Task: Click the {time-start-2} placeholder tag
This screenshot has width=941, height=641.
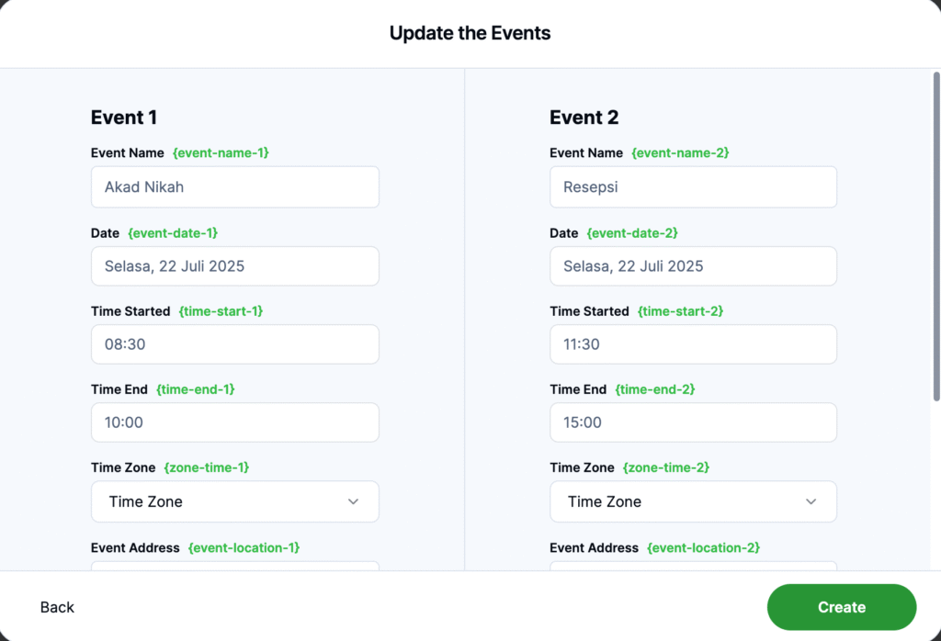Action: (x=680, y=311)
